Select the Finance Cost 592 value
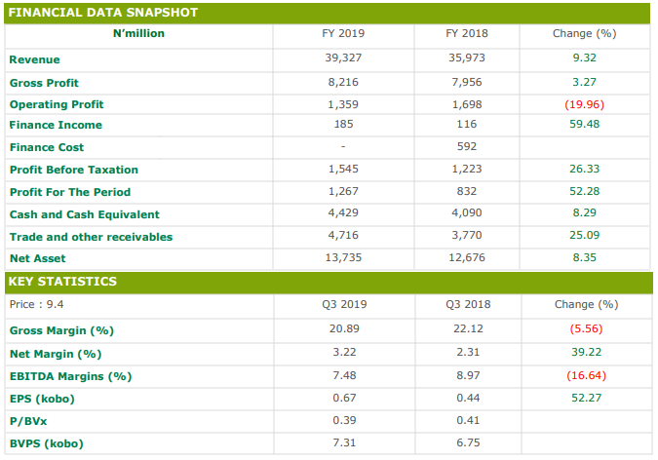Screen dimensions: 658x460 467,146
